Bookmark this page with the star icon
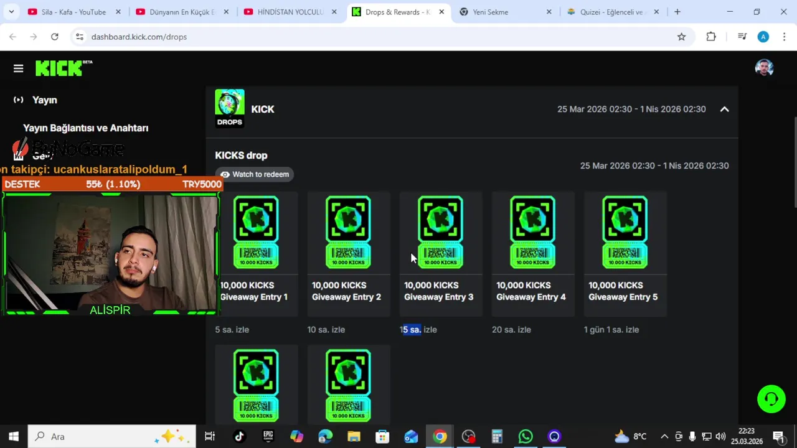797x448 pixels. tap(681, 37)
